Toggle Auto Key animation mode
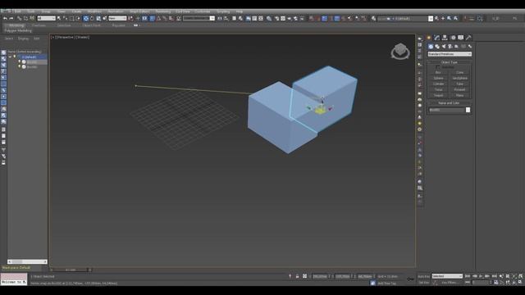 click(x=423, y=276)
